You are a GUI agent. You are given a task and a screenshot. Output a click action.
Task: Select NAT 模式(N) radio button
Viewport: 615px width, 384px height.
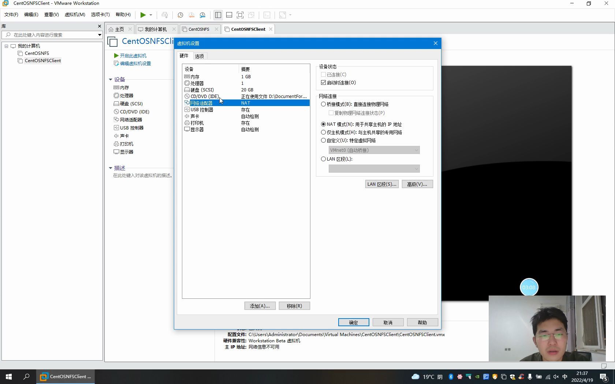323,124
